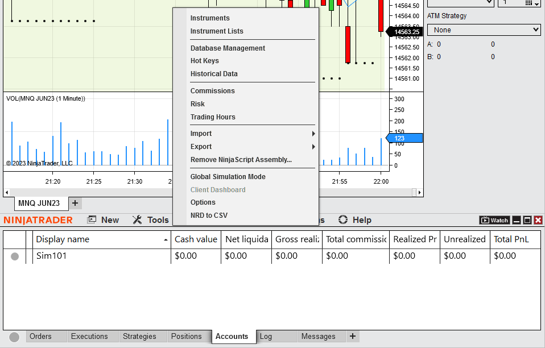Image resolution: width=545 pixels, height=348 pixels.
Task: Click the grey connection status circle
Action: tap(14, 337)
